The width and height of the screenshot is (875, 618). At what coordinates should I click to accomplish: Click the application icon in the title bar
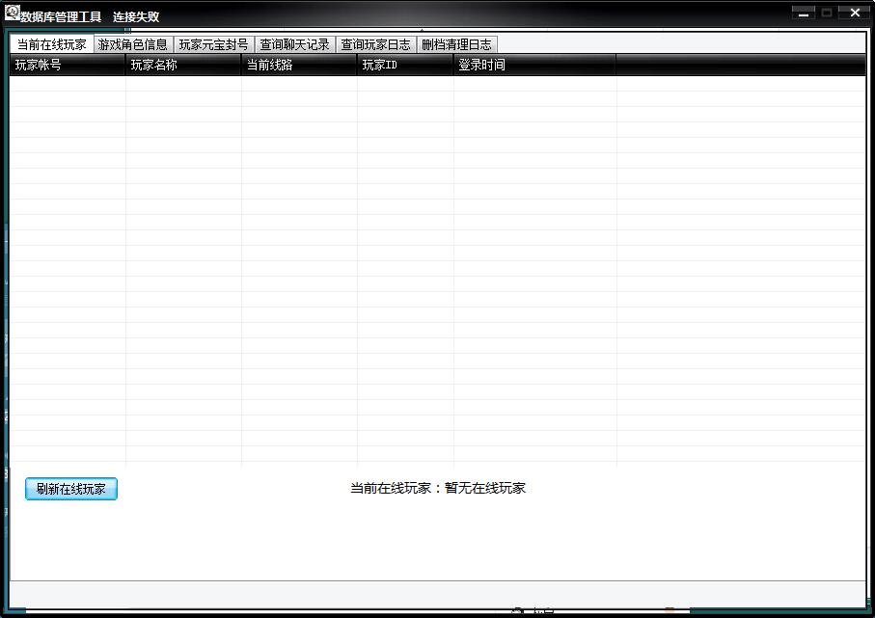point(13,13)
